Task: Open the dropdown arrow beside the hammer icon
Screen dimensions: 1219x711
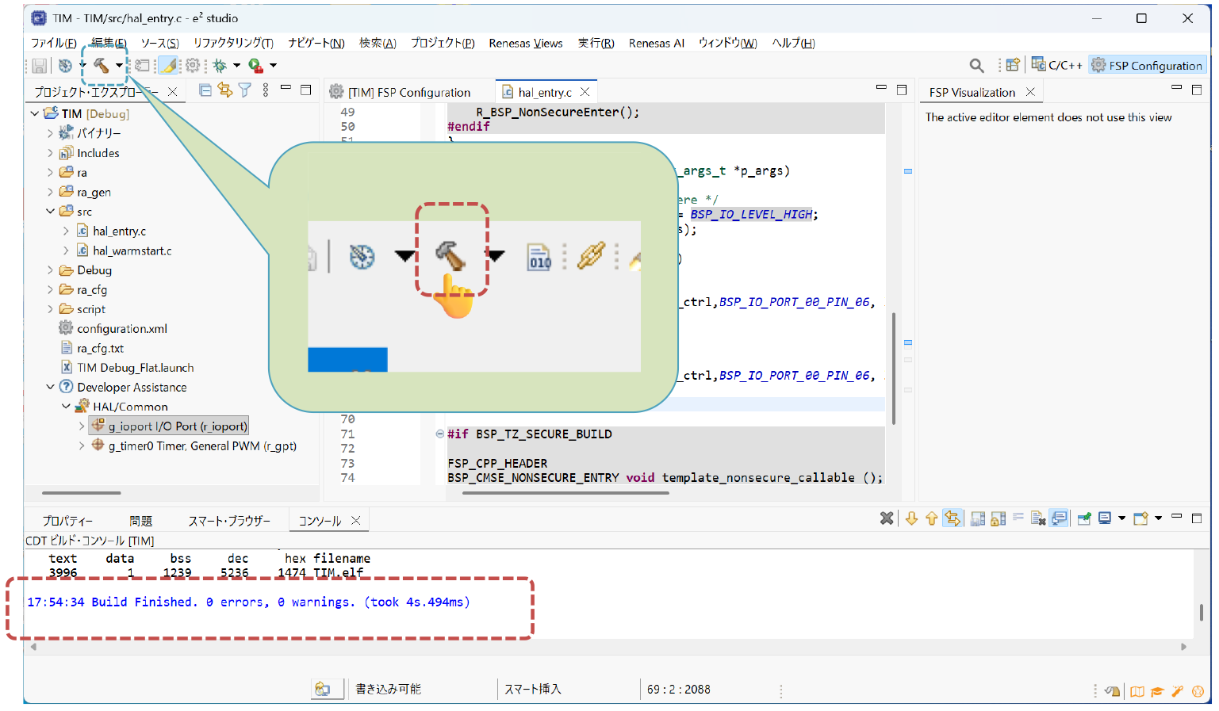Action: click(x=119, y=66)
